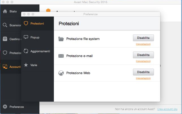Image resolution: width=182 pixels, height=114 pixels.
Task: Switch to the Popup preferences tab
Action: coord(35,37)
